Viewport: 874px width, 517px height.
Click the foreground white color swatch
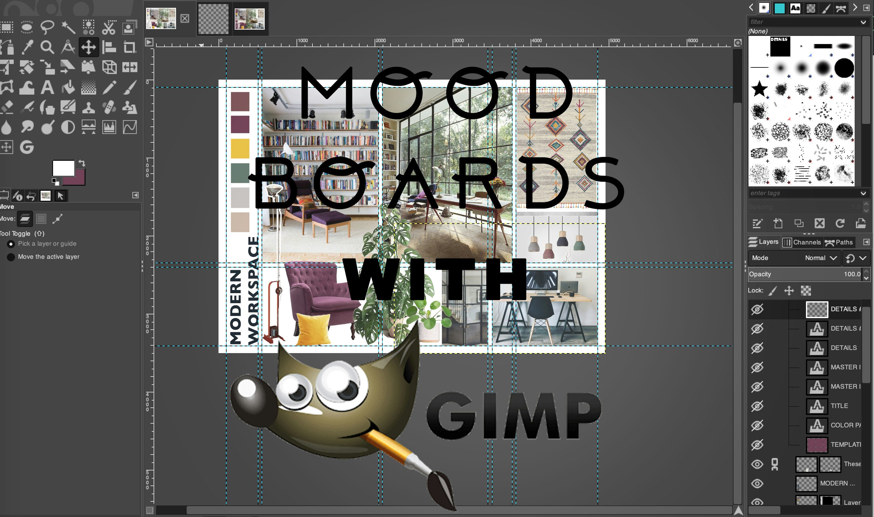coord(63,168)
